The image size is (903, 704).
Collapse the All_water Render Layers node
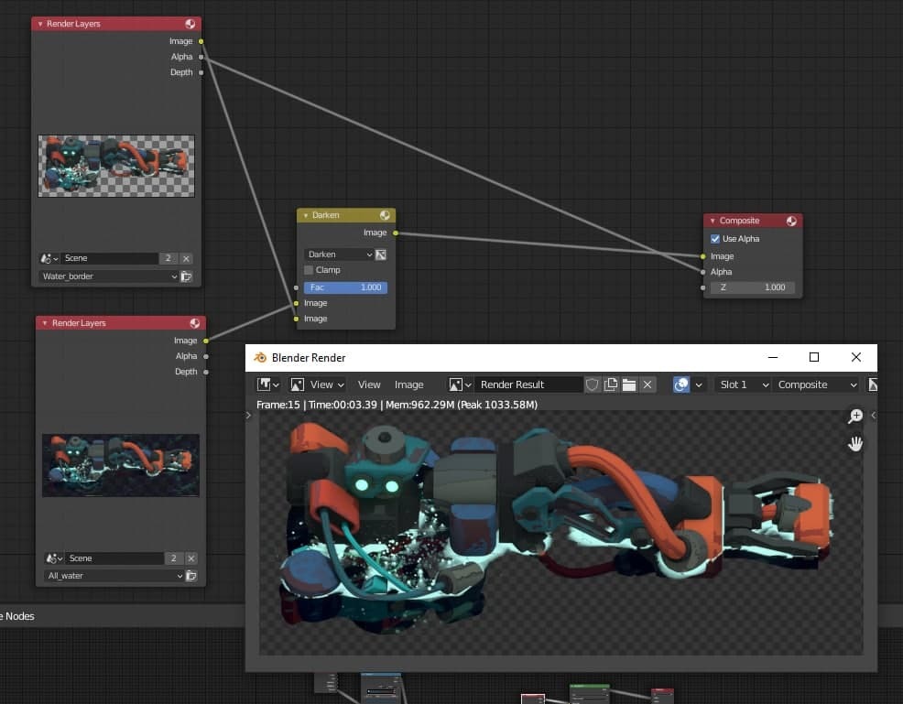click(x=45, y=323)
